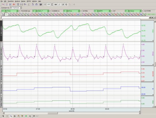This screenshot has height=118, width=156.
Task: Click the yellow flag event tool
Action: point(18,116)
